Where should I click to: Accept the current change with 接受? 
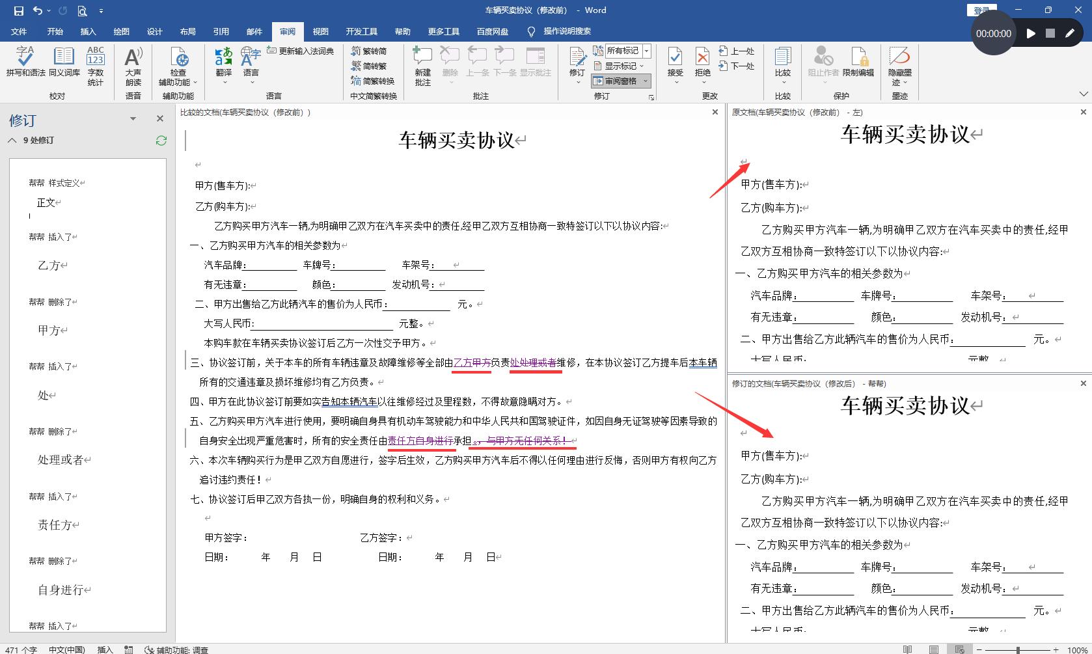pyautogui.click(x=674, y=57)
